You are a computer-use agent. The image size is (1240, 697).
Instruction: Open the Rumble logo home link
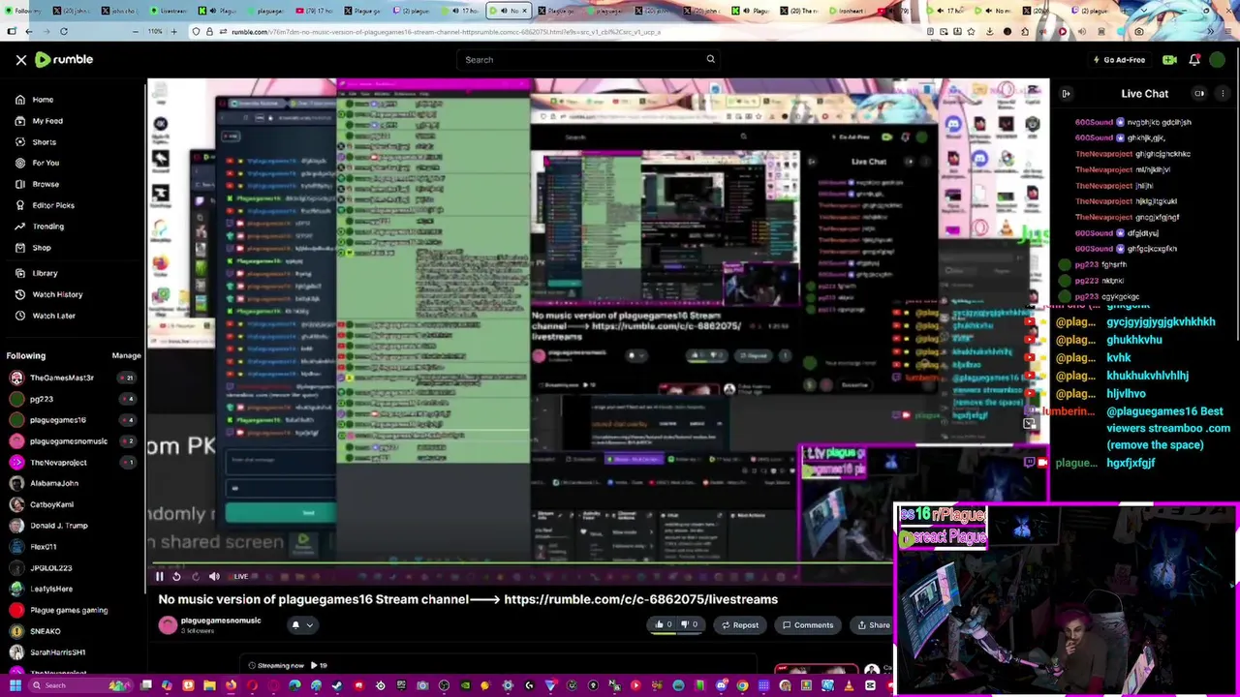pyautogui.click(x=64, y=60)
